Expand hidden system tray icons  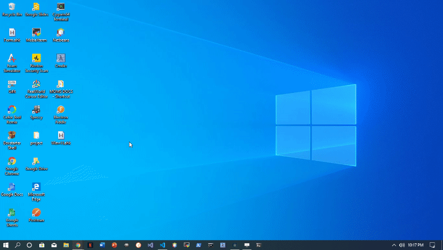394,245
